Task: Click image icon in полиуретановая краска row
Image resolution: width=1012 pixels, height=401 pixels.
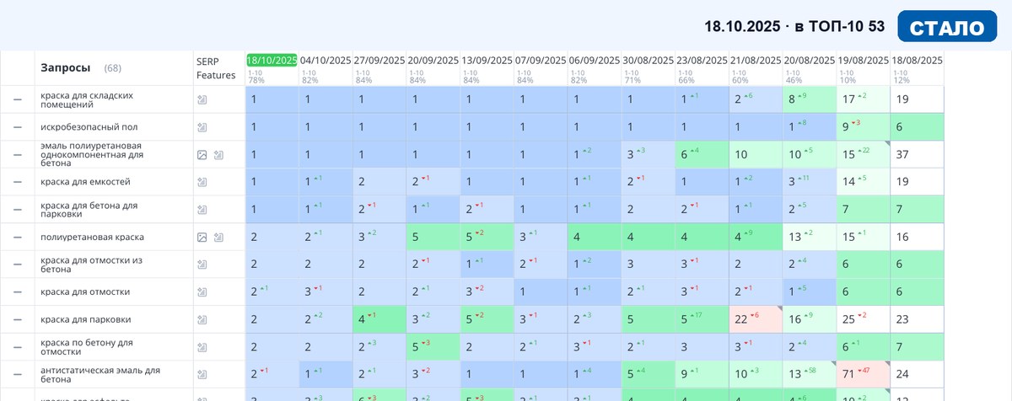Action: coord(202,238)
